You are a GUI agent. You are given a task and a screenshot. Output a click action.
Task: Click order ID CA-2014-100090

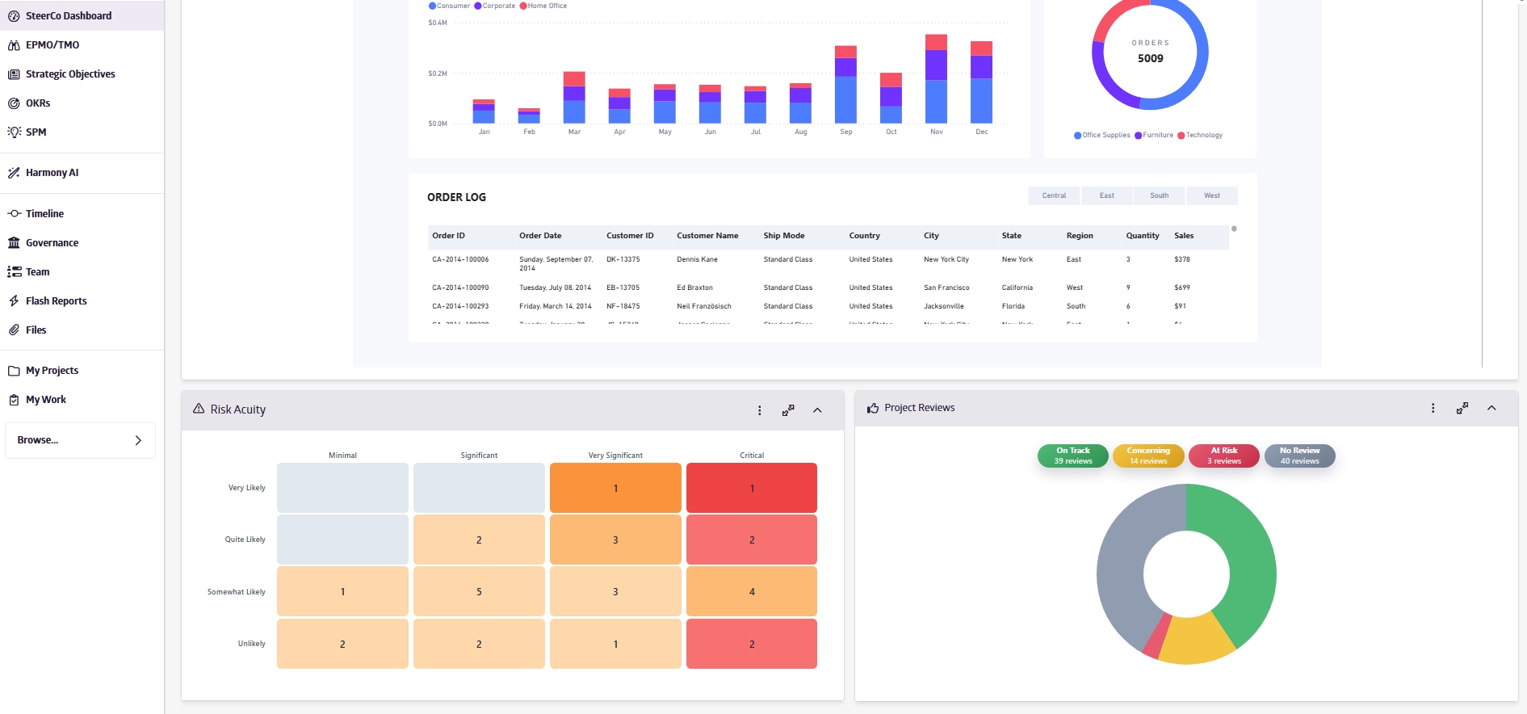pos(460,288)
